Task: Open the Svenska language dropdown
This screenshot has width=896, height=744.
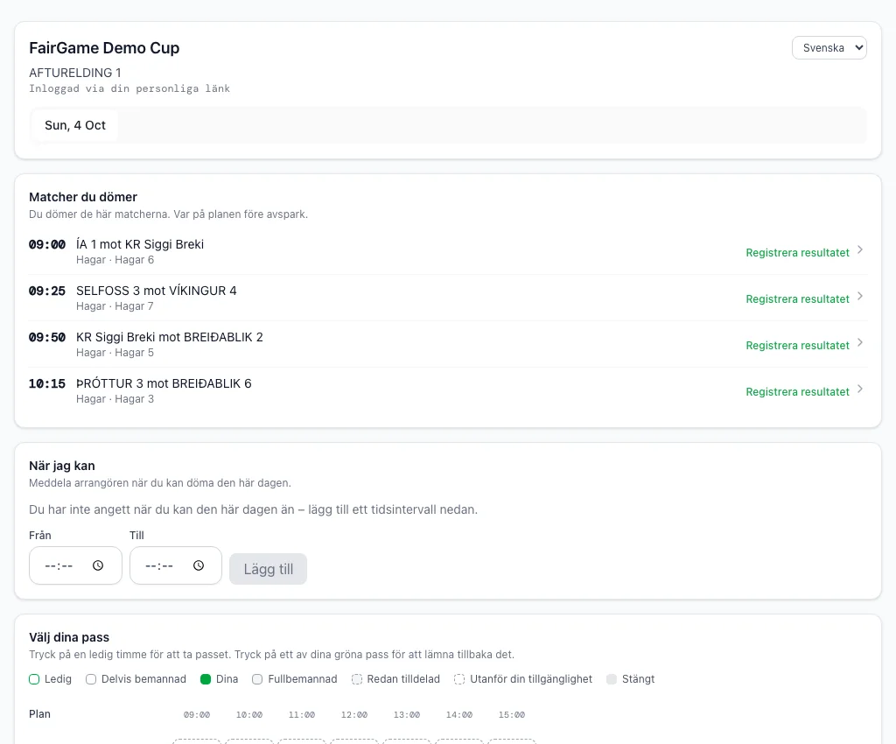Action: (829, 48)
